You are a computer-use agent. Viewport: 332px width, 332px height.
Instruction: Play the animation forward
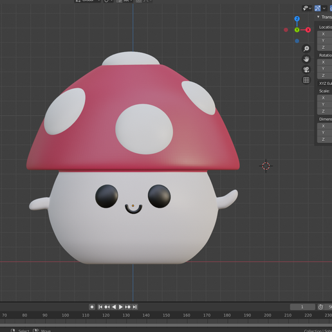click(x=121, y=307)
